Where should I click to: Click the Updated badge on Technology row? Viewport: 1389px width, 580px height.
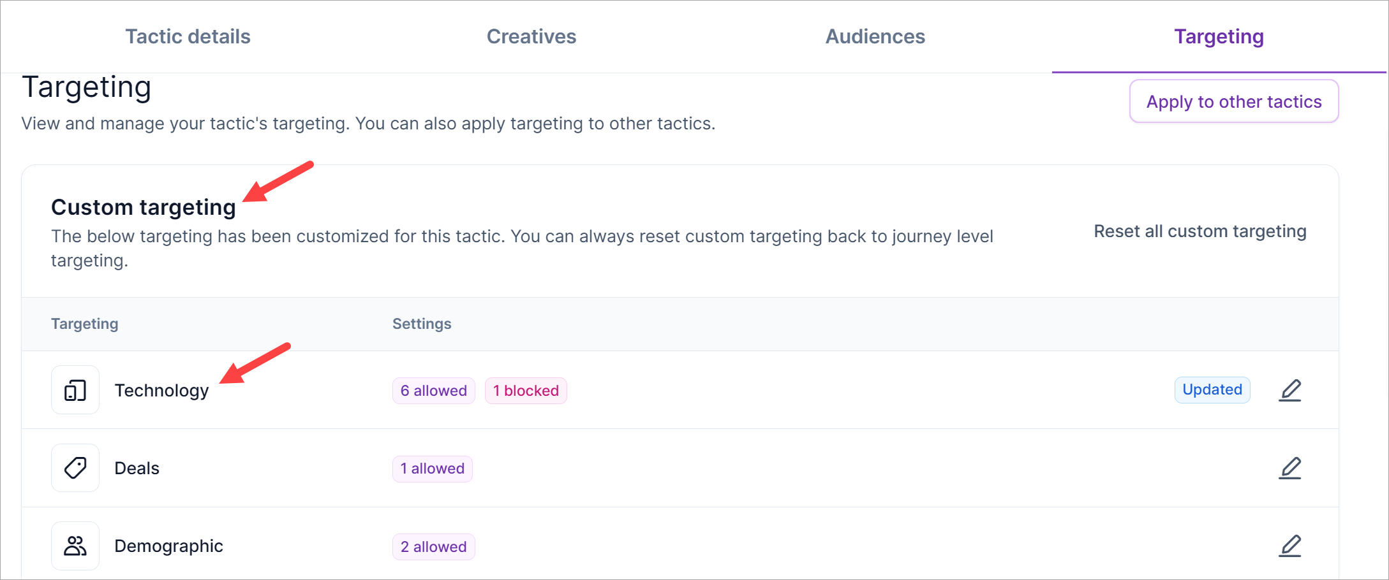pyautogui.click(x=1212, y=390)
